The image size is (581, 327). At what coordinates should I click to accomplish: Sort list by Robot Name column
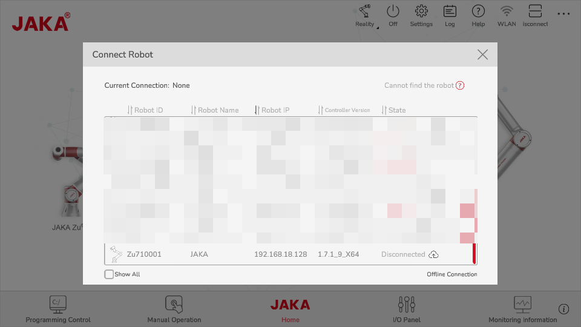tap(215, 110)
